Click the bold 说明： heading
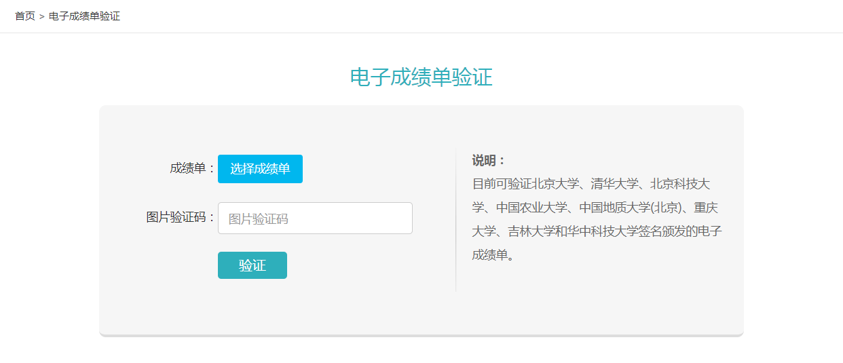843x363 pixels. 489,161
